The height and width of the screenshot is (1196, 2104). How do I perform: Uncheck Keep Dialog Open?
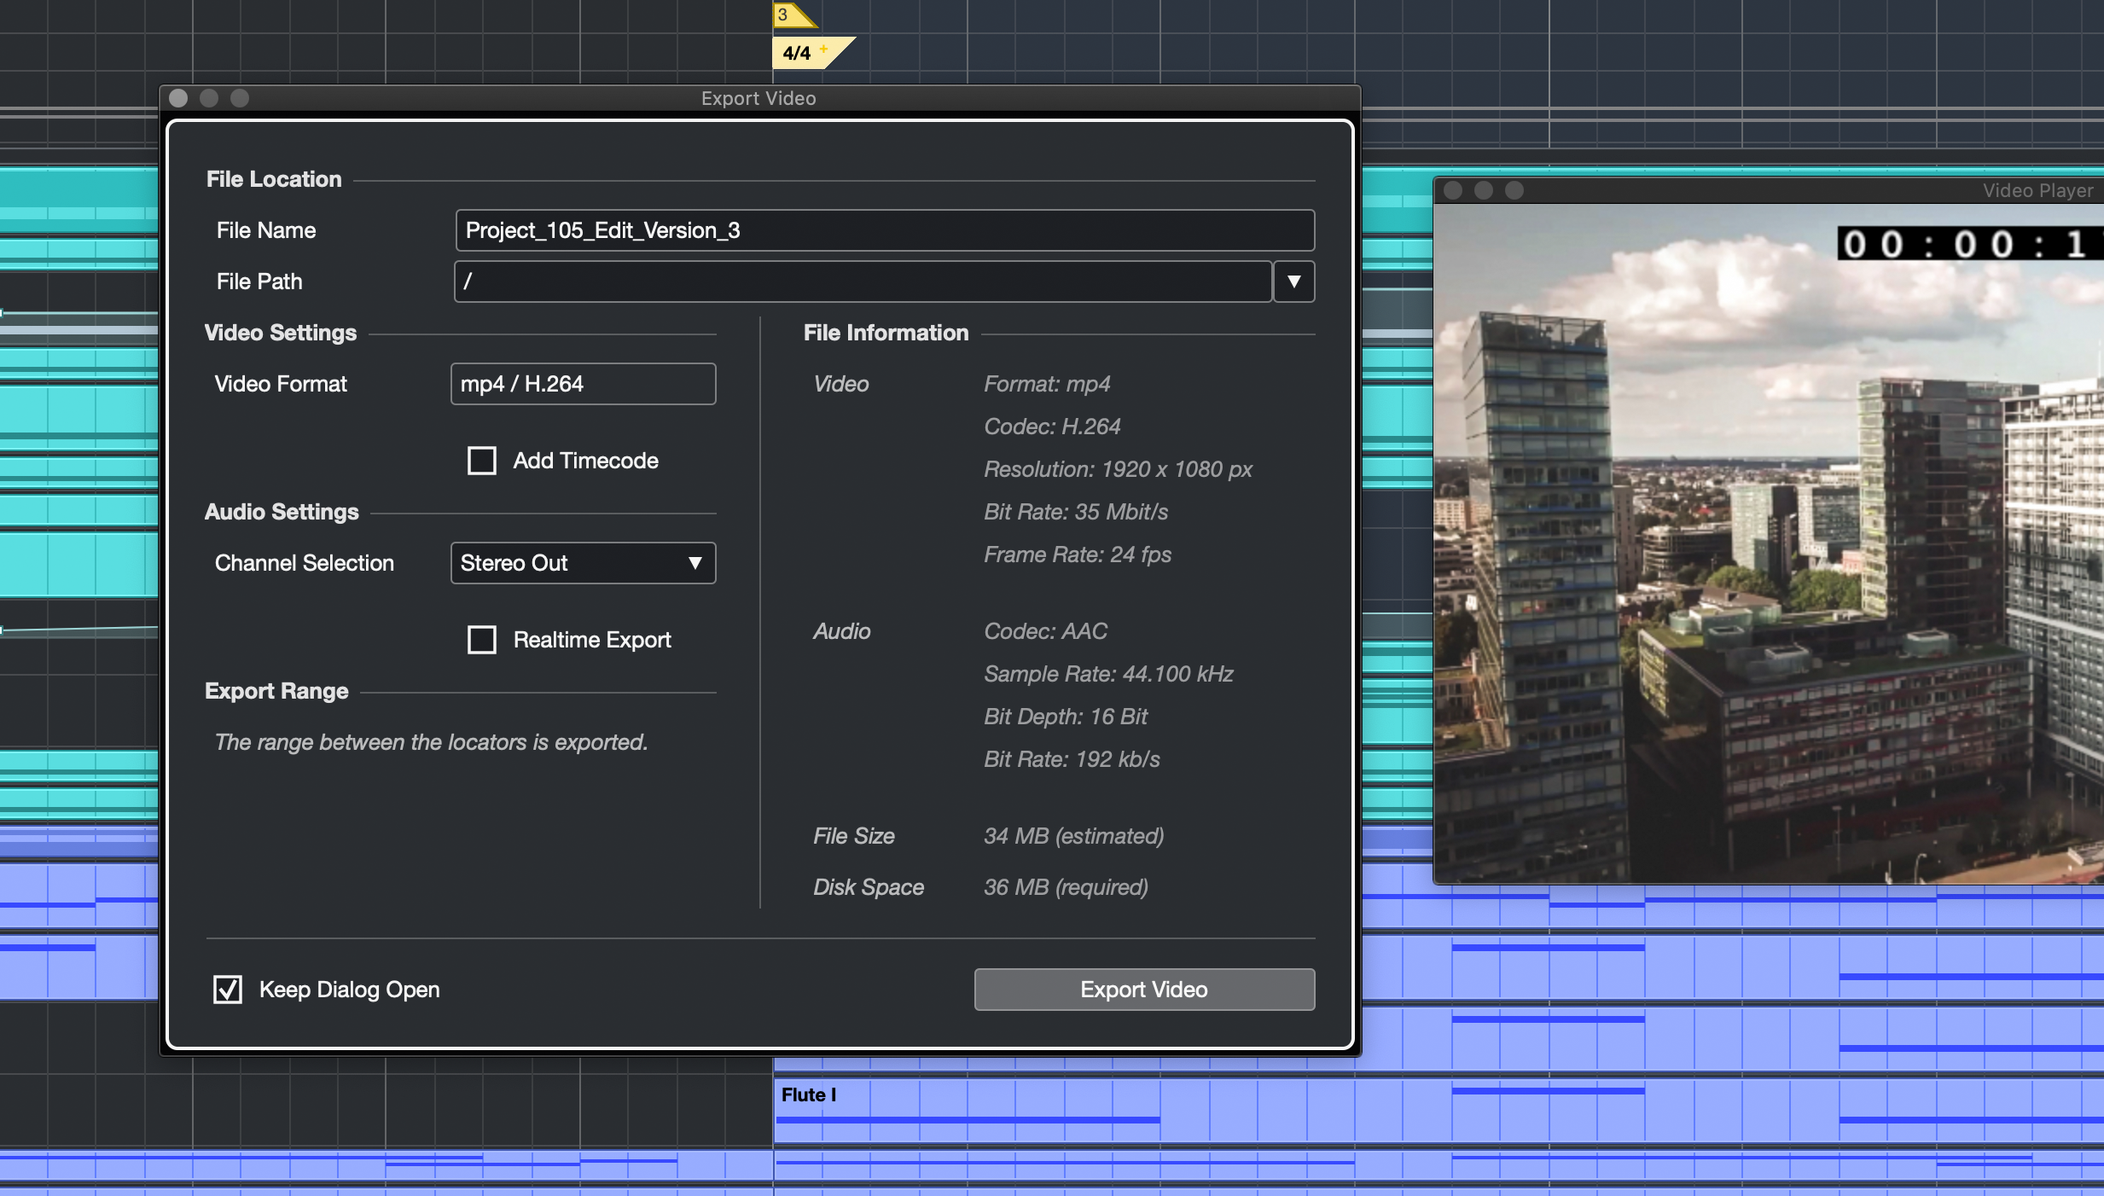pos(226,990)
